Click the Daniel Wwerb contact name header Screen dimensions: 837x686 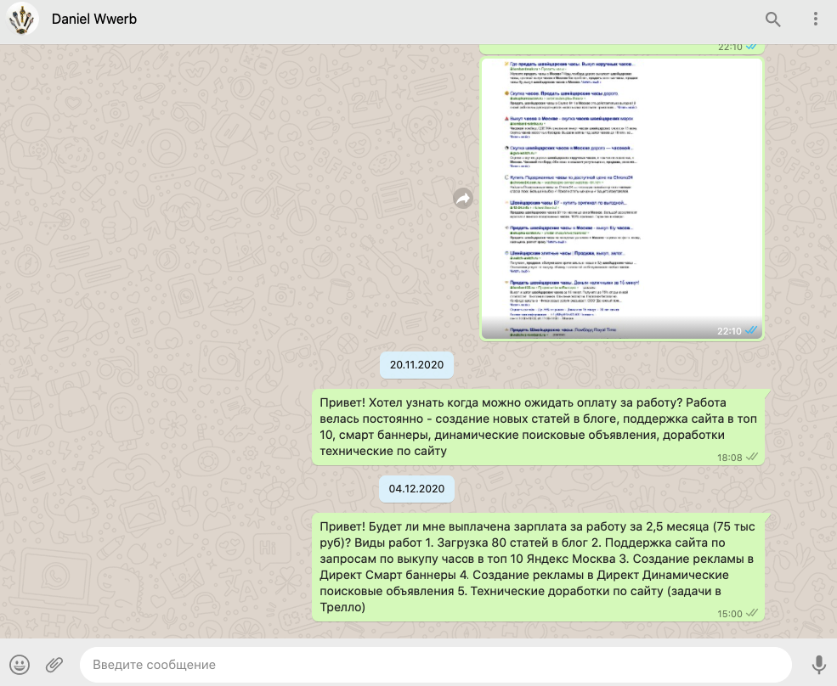coord(94,19)
